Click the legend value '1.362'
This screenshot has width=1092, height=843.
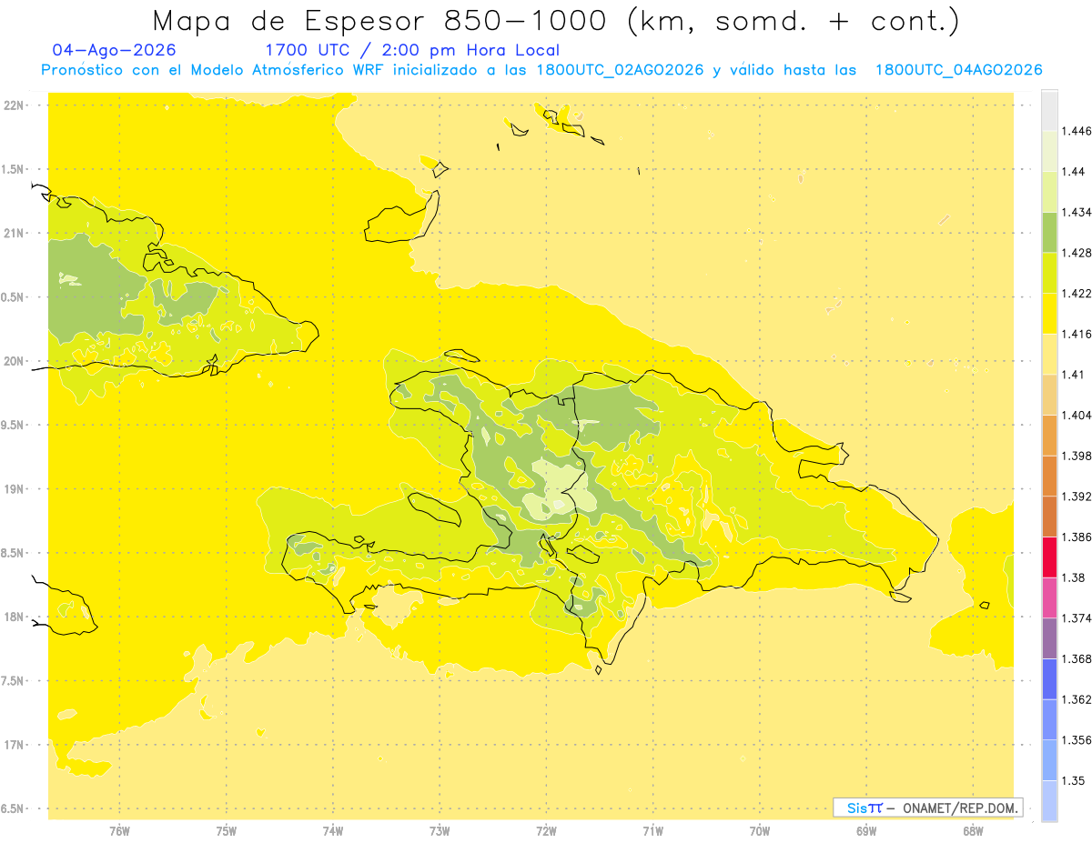(x=1077, y=699)
